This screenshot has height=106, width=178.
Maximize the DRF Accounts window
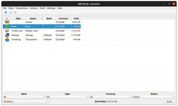169,4
